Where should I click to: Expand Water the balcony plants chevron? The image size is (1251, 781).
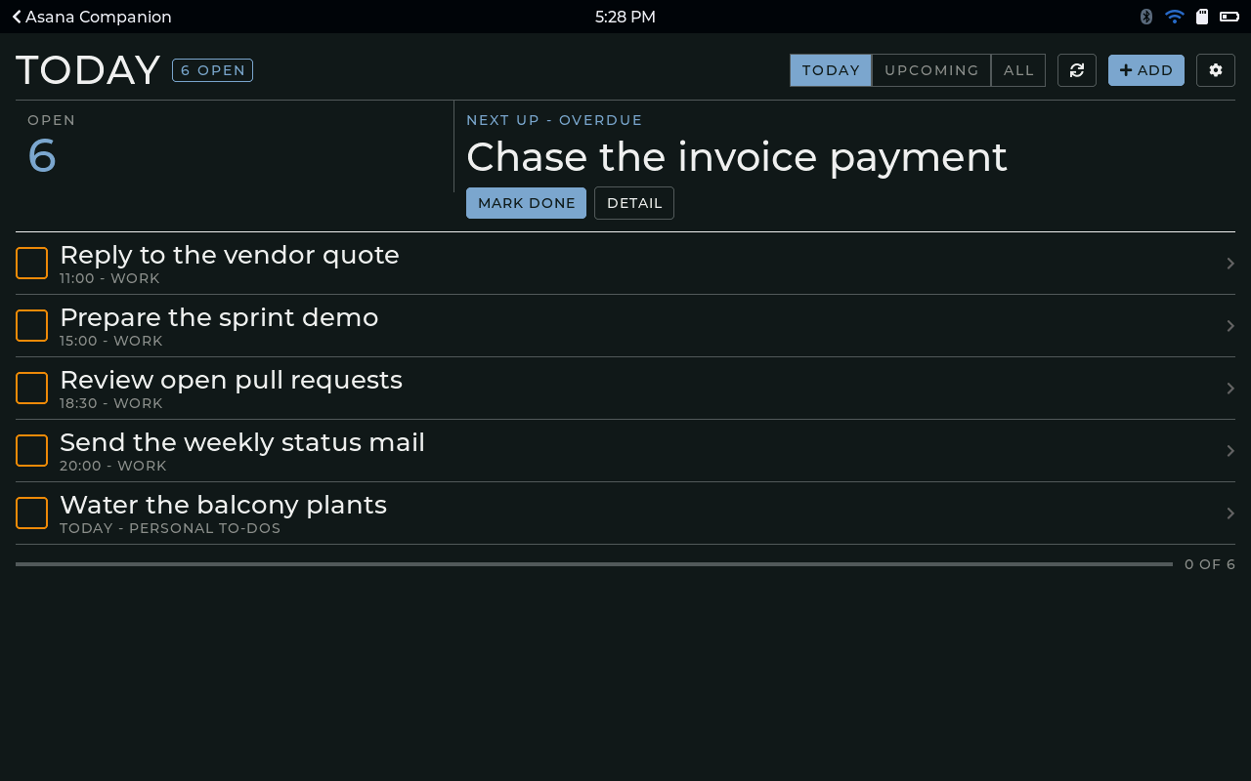point(1230,514)
